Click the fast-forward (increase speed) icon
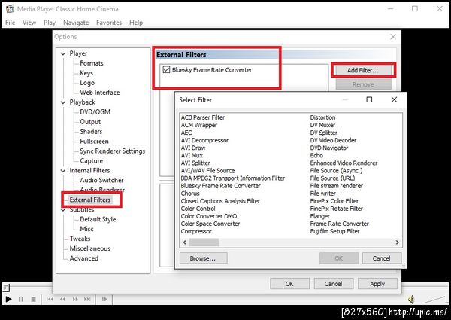This screenshot has width=451, height=320. point(75,299)
